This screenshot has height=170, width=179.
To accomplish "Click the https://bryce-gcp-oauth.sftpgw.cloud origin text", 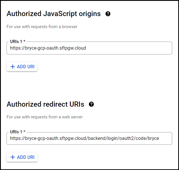I will (x=48, y=48).
